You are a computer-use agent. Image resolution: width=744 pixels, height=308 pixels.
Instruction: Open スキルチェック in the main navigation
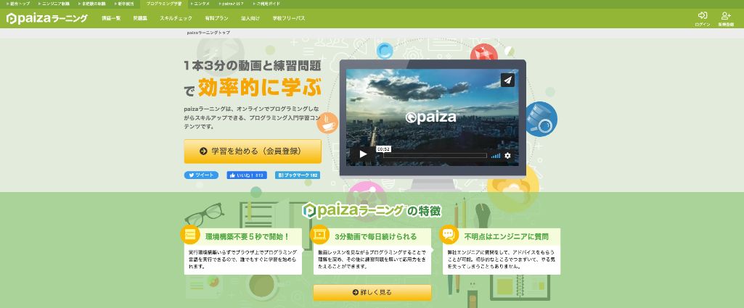click(176, 19)
